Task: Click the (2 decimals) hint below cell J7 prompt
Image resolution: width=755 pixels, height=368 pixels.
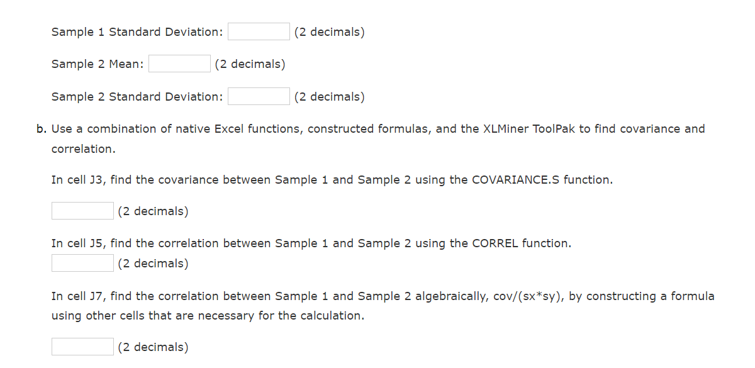Action: coord(152,347)
